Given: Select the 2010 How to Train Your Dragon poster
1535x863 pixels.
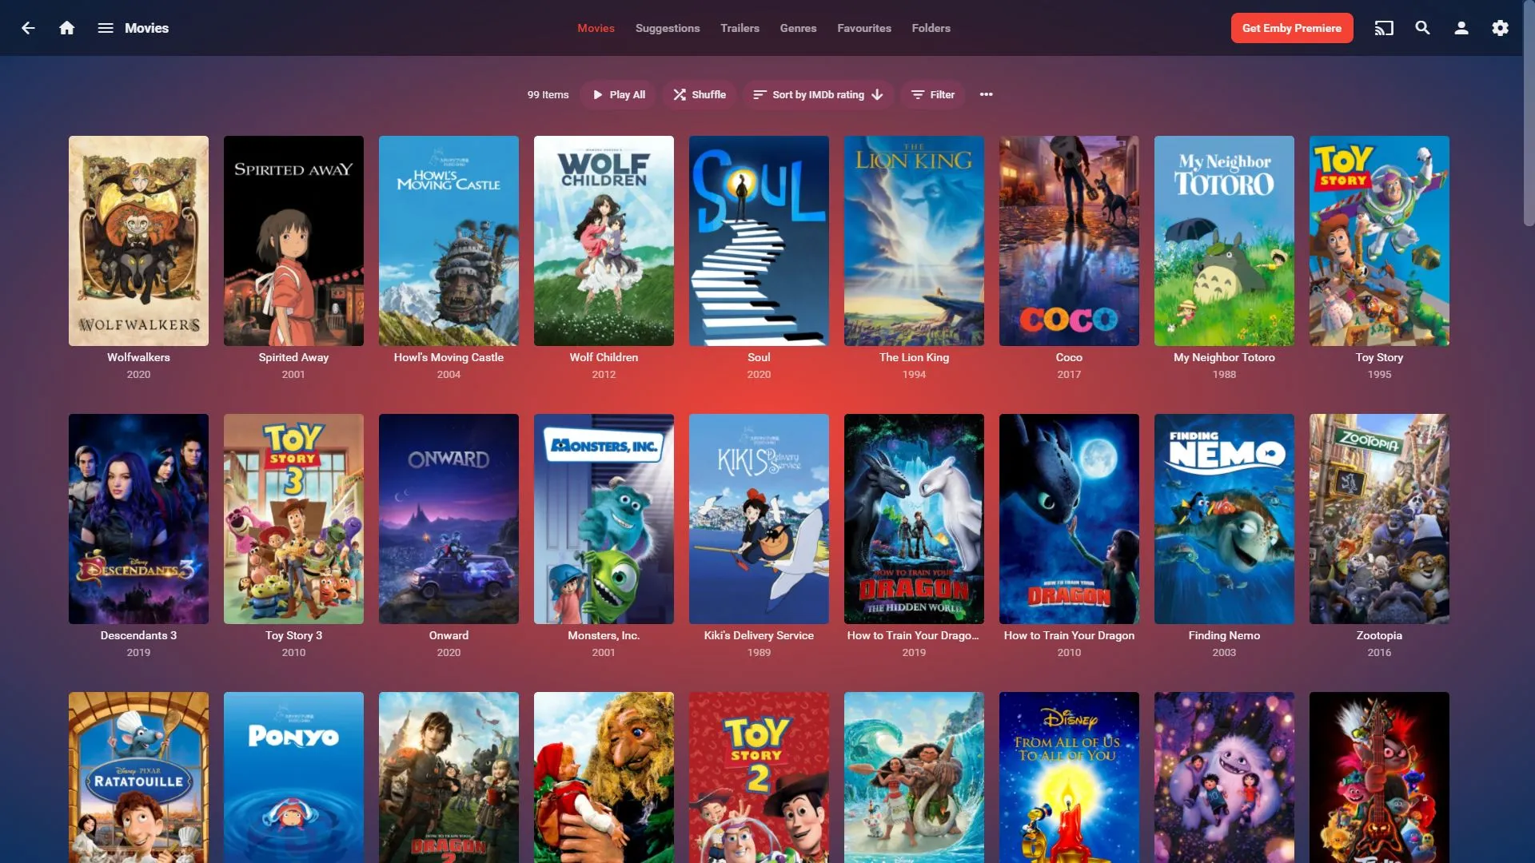Looking at the screenshot, I should click(1069, 519).
